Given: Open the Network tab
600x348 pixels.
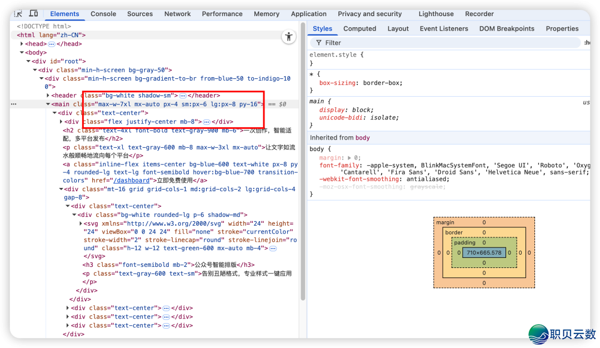Looking at the screenshot, I should click(178, 14).
